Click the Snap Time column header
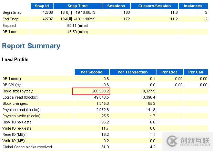213x151 pixels. tap(78, 6)
